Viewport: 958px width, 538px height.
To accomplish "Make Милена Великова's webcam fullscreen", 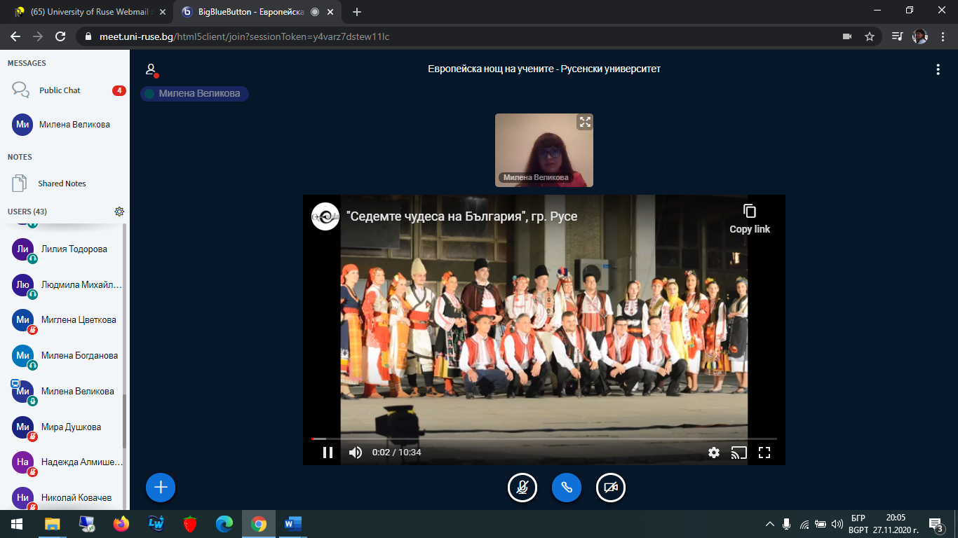I will 585,123.
